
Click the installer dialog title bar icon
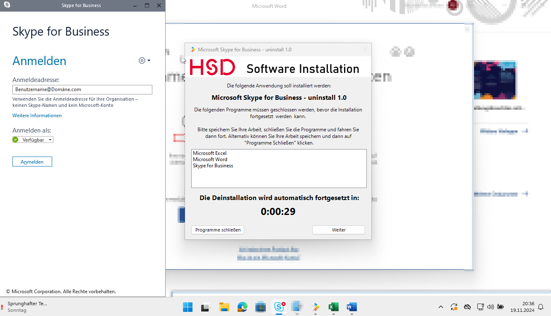coord(192,50)
